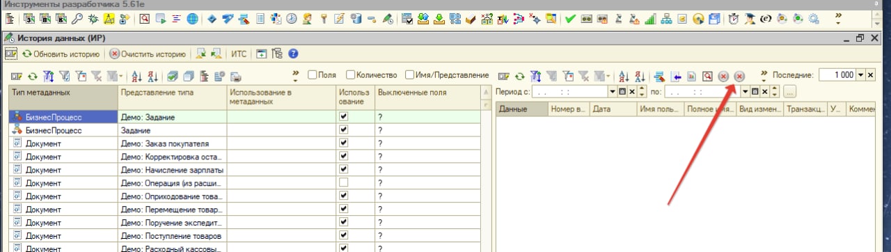Click the Дата column header in the right panel
The width and height of the screenshot is (891, 252).
613,109
